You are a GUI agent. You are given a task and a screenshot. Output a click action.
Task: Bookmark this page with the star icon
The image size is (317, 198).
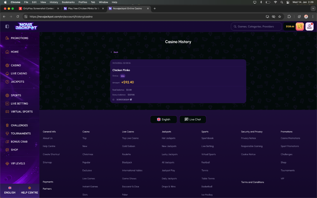pos(279,16)
